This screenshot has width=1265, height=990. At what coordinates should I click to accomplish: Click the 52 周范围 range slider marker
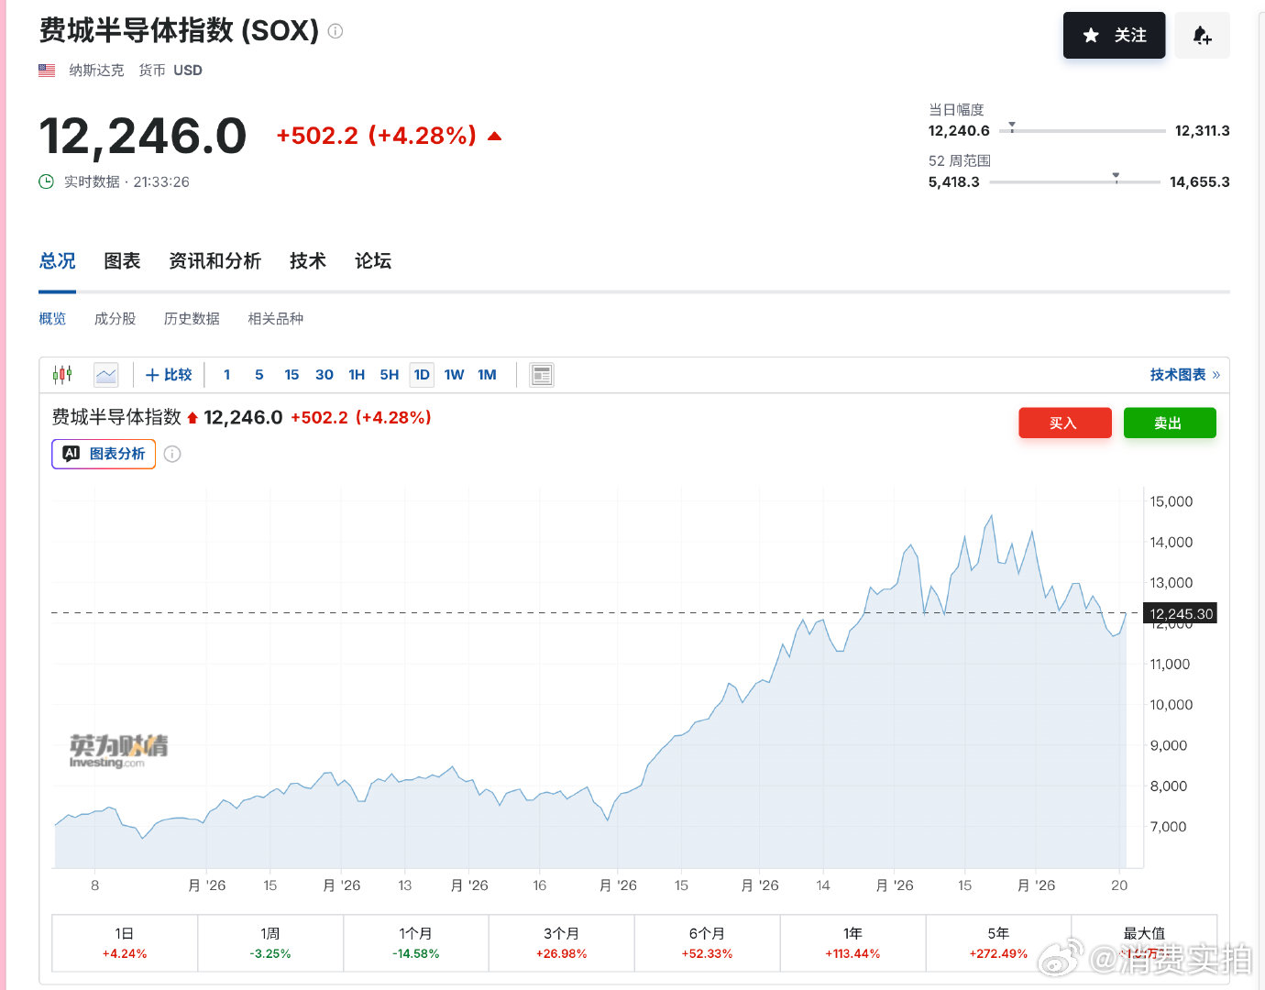(x=1116, y=177)
